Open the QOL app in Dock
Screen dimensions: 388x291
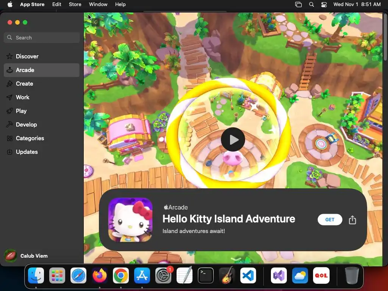(321, 275)
